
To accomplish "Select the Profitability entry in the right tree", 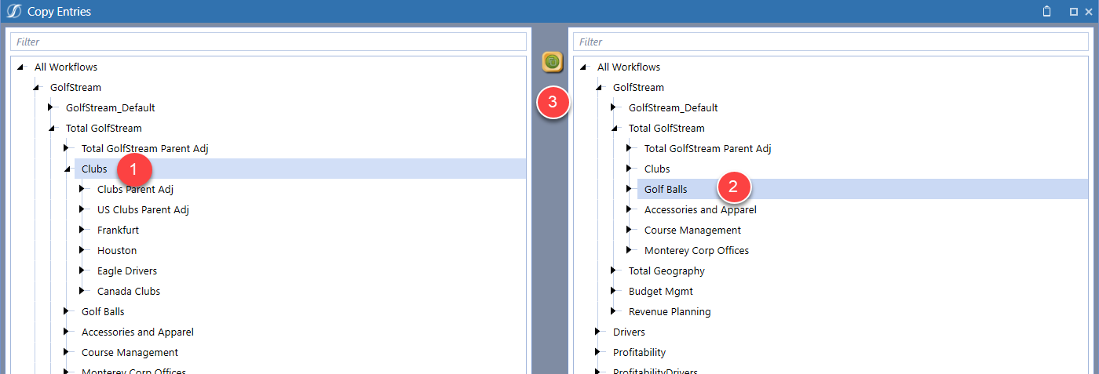I will coord(639,352).
